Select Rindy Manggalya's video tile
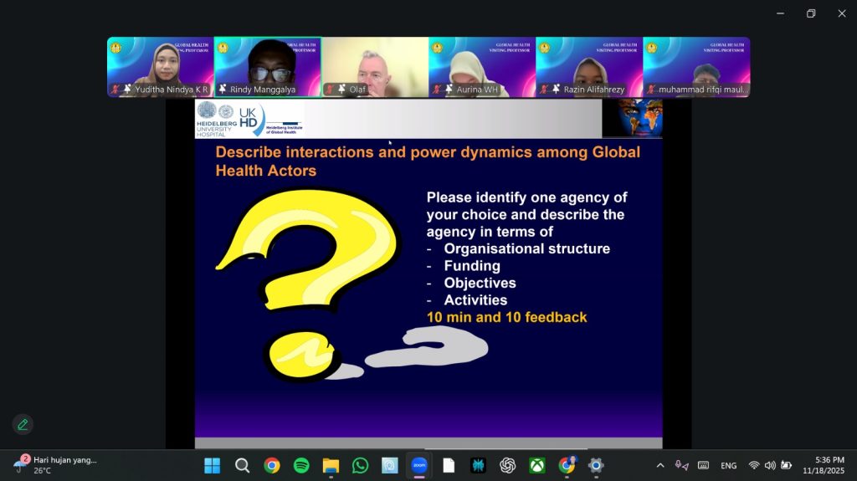The height and width of the screenshot is (481, 857). (x=268, y=67)
